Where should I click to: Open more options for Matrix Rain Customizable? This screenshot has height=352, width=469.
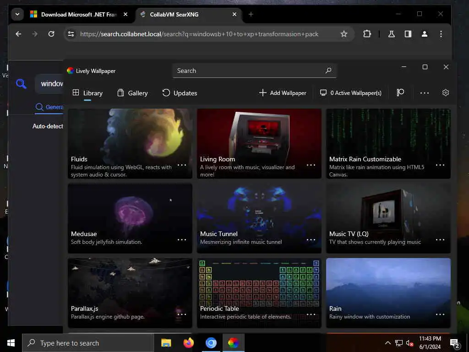click(440, 165)
